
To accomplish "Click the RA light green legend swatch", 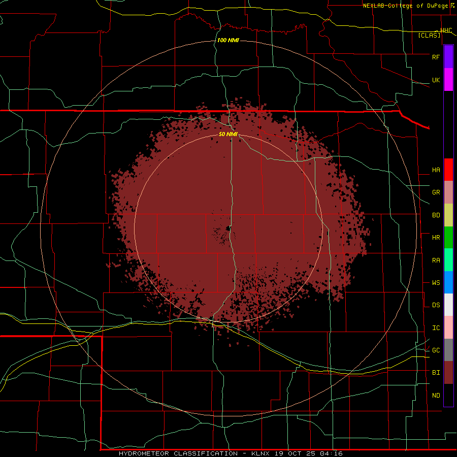I will (448, 260).
